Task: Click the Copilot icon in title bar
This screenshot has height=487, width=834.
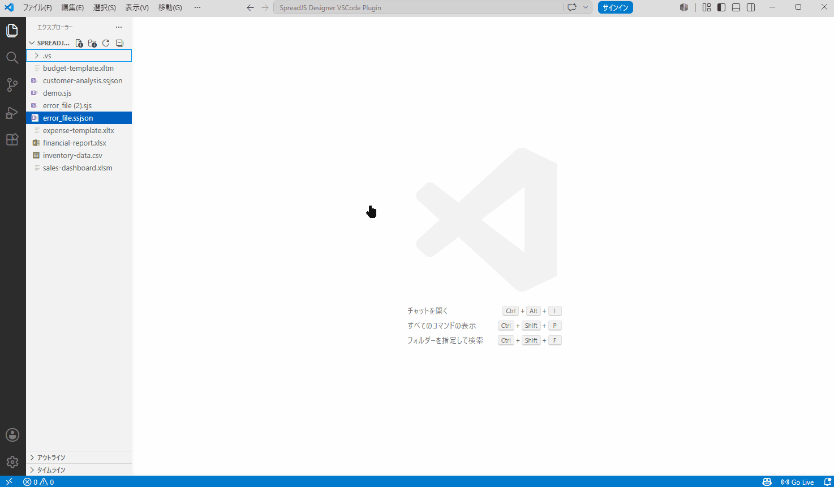Action: tap(684, 7)
